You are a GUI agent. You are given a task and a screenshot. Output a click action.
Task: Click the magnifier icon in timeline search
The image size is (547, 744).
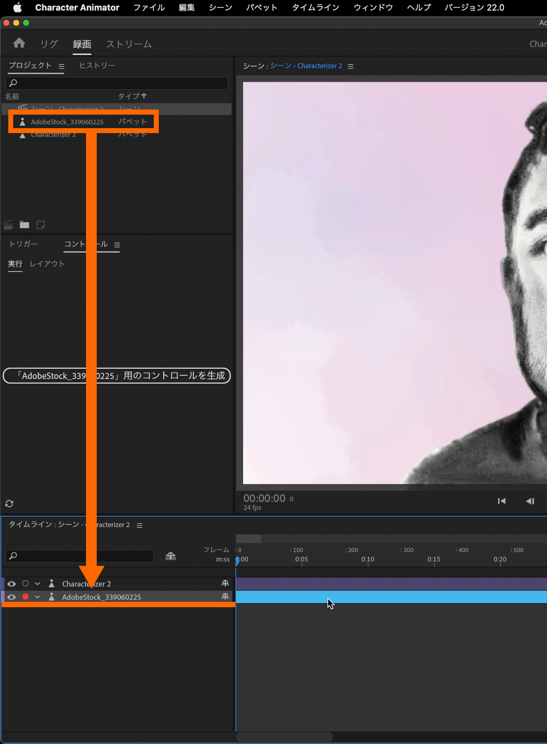click(13, 556)
